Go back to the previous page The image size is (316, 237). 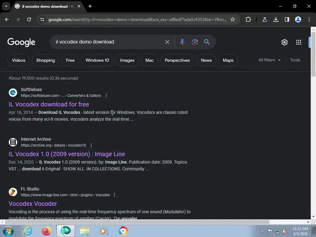(x=7, y=19)
